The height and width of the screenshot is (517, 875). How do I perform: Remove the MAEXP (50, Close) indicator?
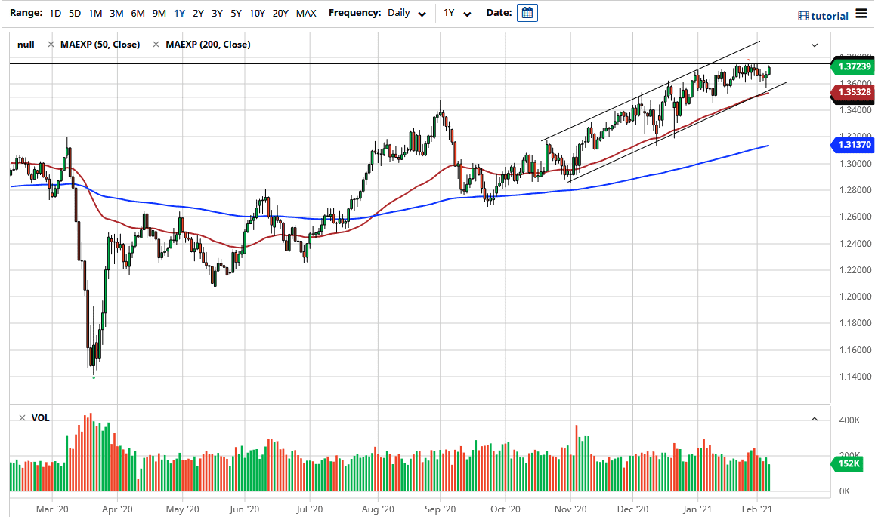pyautogui.click(x=51, y=45)
